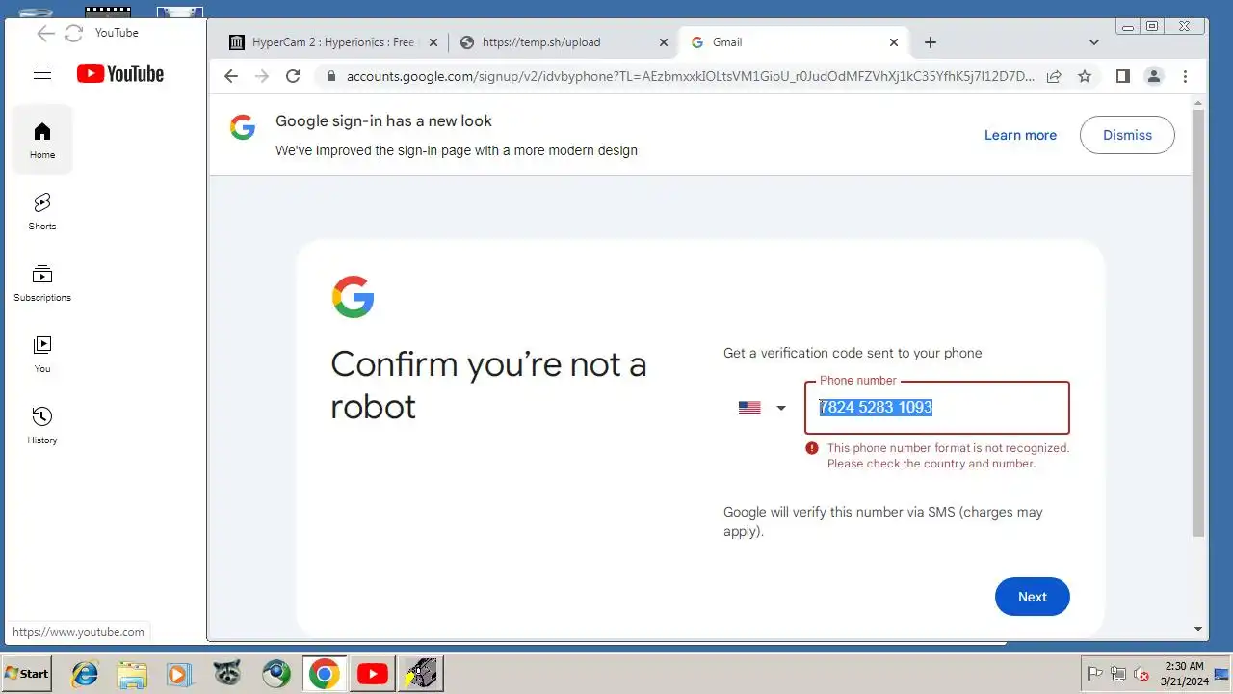Go back in Chrome browser
This screenshot has height=694, width=1233.
[x=230, y=76]
